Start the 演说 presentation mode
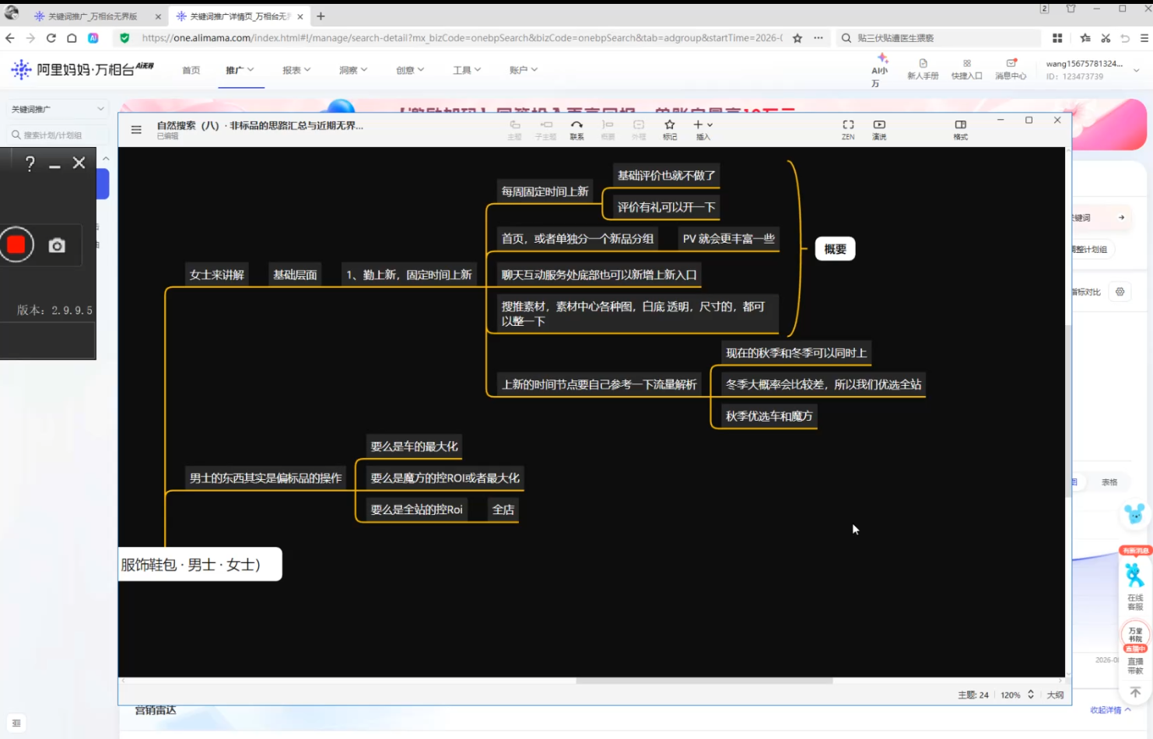The width and height of the screenshot is (1153, 739). click(879, 129)
